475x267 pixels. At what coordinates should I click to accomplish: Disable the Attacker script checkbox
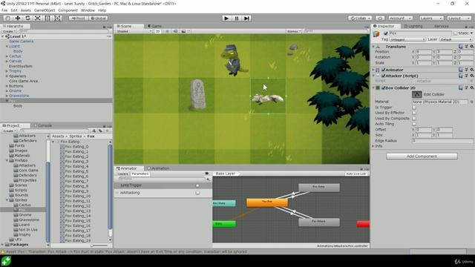point(383,76)
